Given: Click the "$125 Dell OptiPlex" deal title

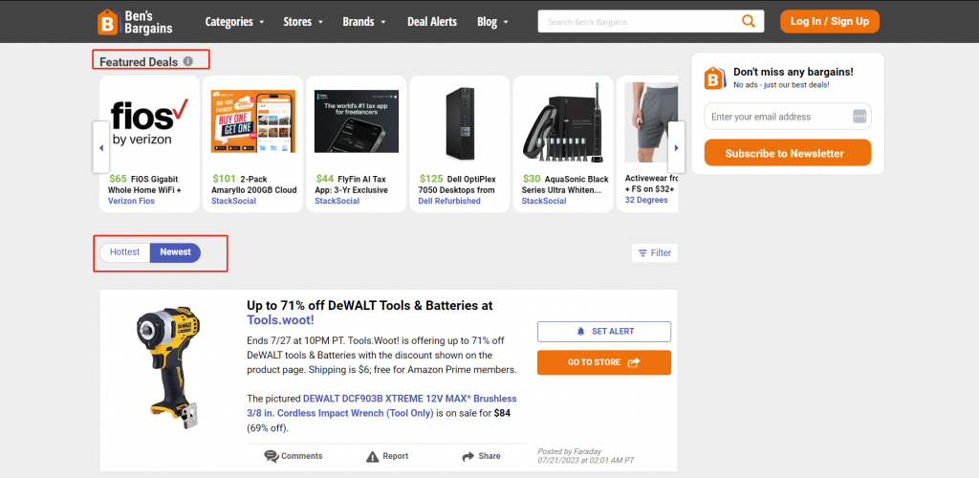Looking at the screenshot, I should coord(456,185).
